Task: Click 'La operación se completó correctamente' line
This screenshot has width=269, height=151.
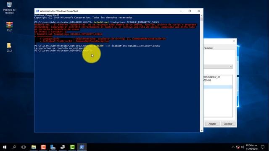Action: tap(61, 48)
